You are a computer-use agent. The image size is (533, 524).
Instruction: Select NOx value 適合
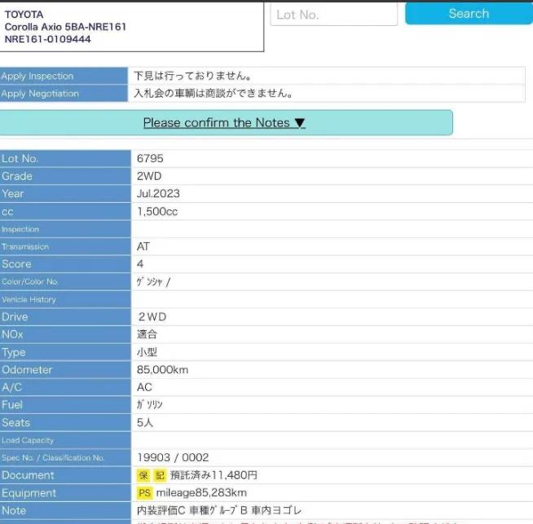click(147, 334)
